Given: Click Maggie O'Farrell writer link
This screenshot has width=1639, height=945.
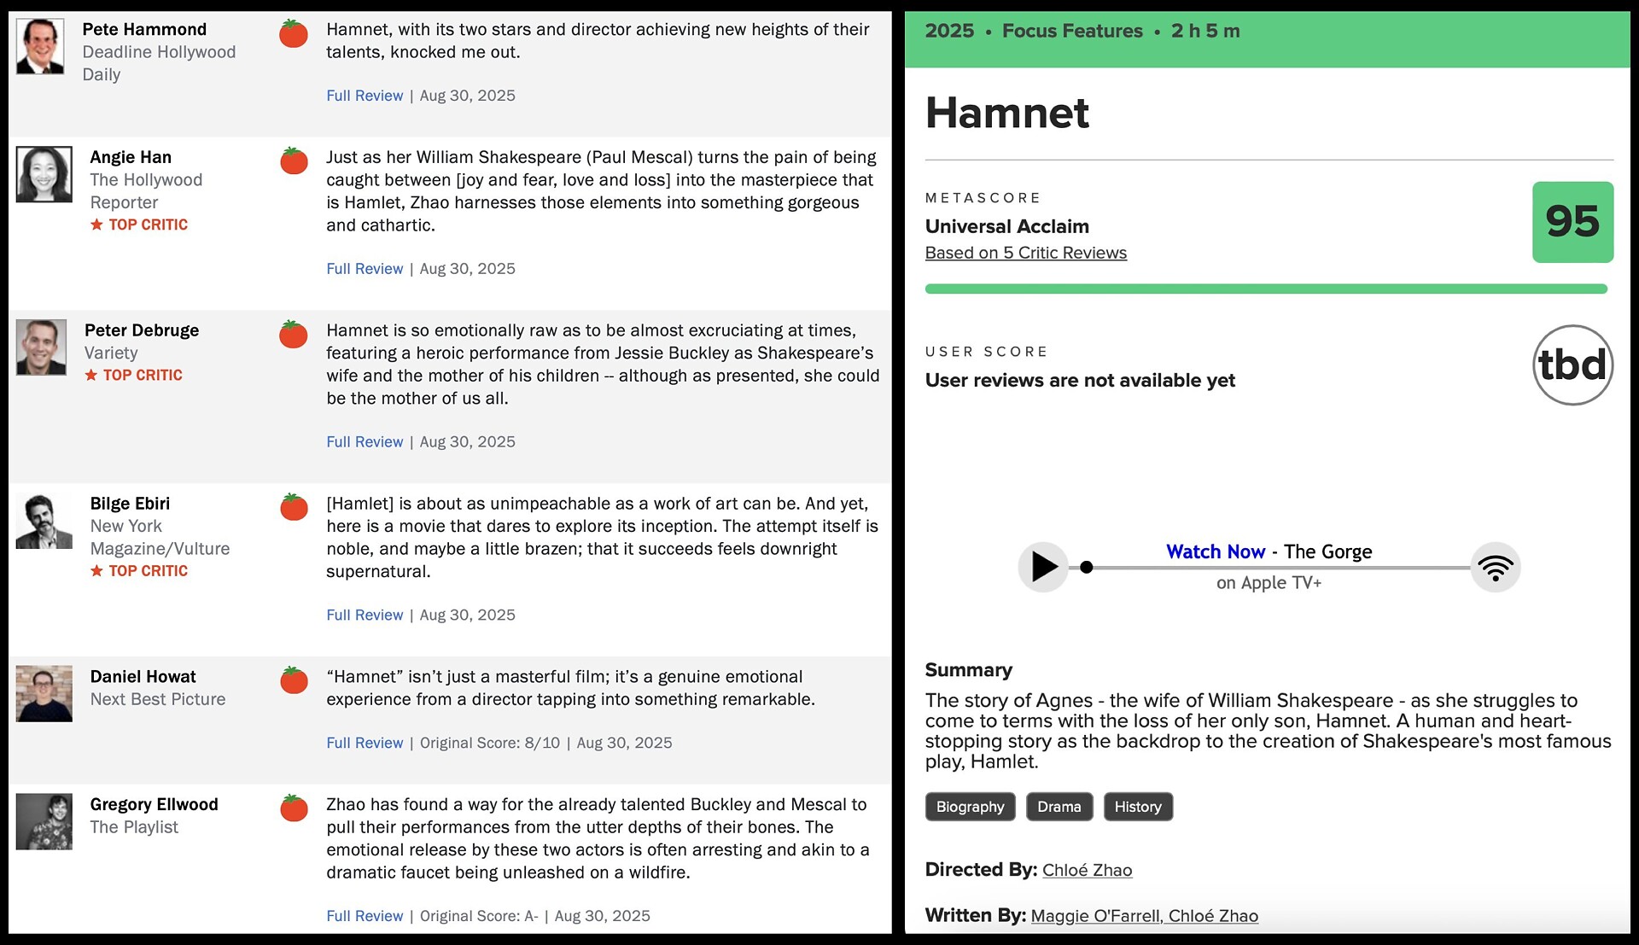Looking at the screenshot, I should pos(1095,916).
